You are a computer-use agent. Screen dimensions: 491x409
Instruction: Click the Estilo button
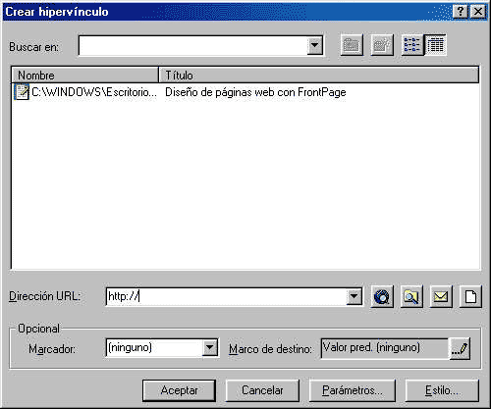(442, 390)
